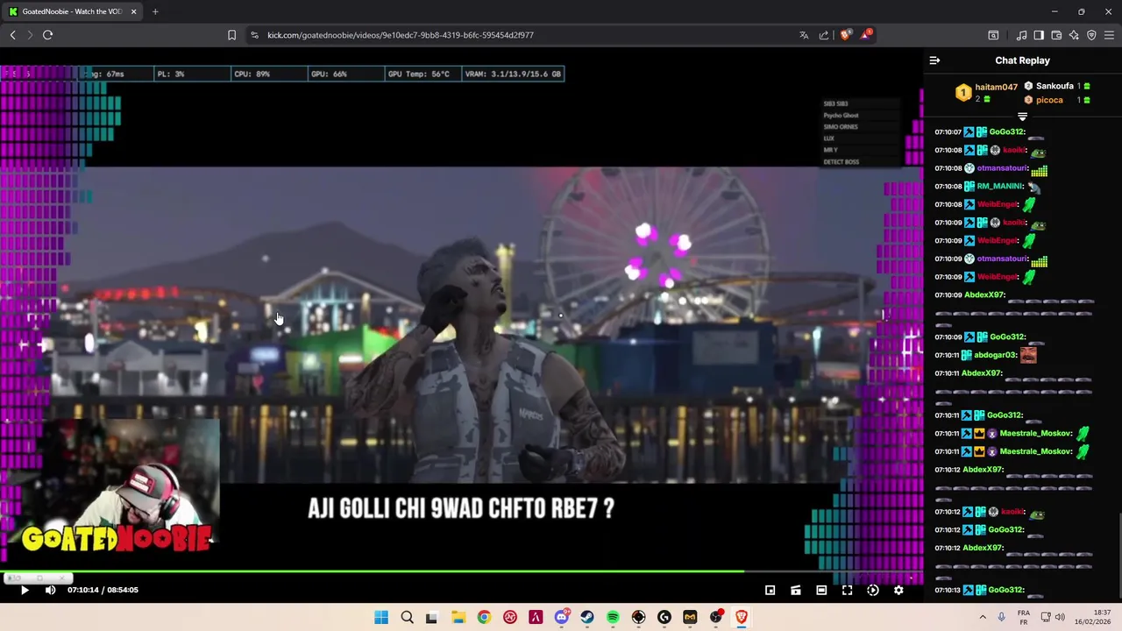Toggle the browser sidebar panel
This screenshot has height=631, width=1122.
1039,35
